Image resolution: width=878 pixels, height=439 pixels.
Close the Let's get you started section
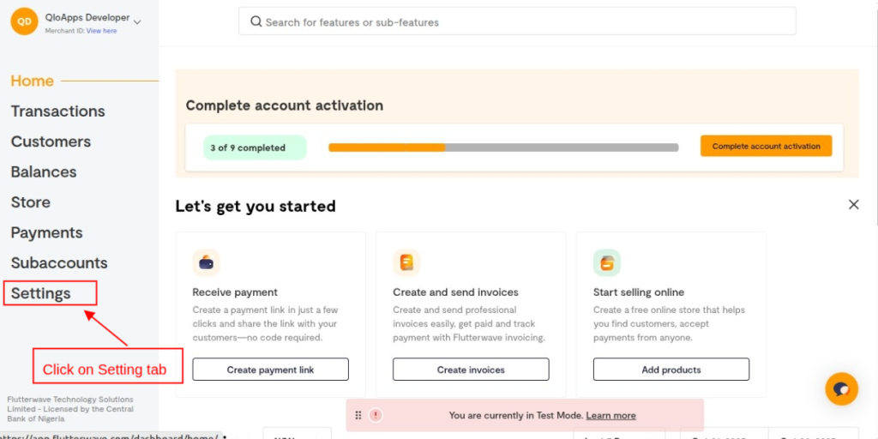(x=853, y=205)
